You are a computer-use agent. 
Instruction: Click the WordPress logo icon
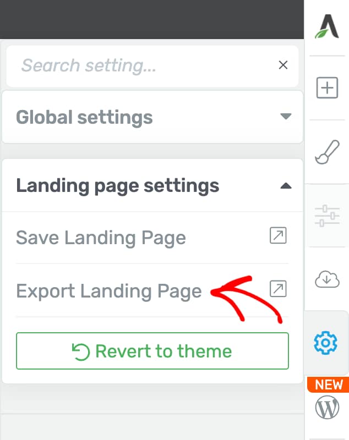pyautogui.click(x=327, y=407)
